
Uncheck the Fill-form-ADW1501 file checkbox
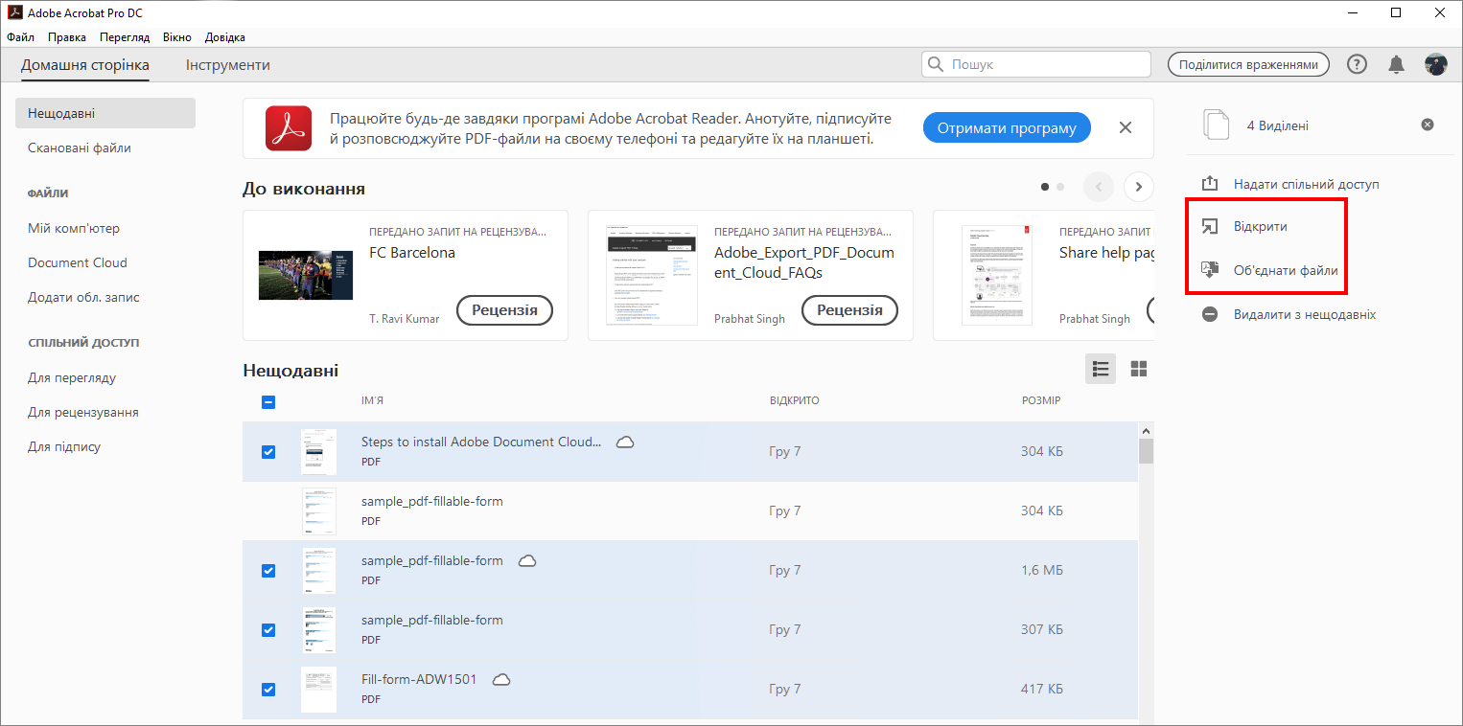point(268,690)
